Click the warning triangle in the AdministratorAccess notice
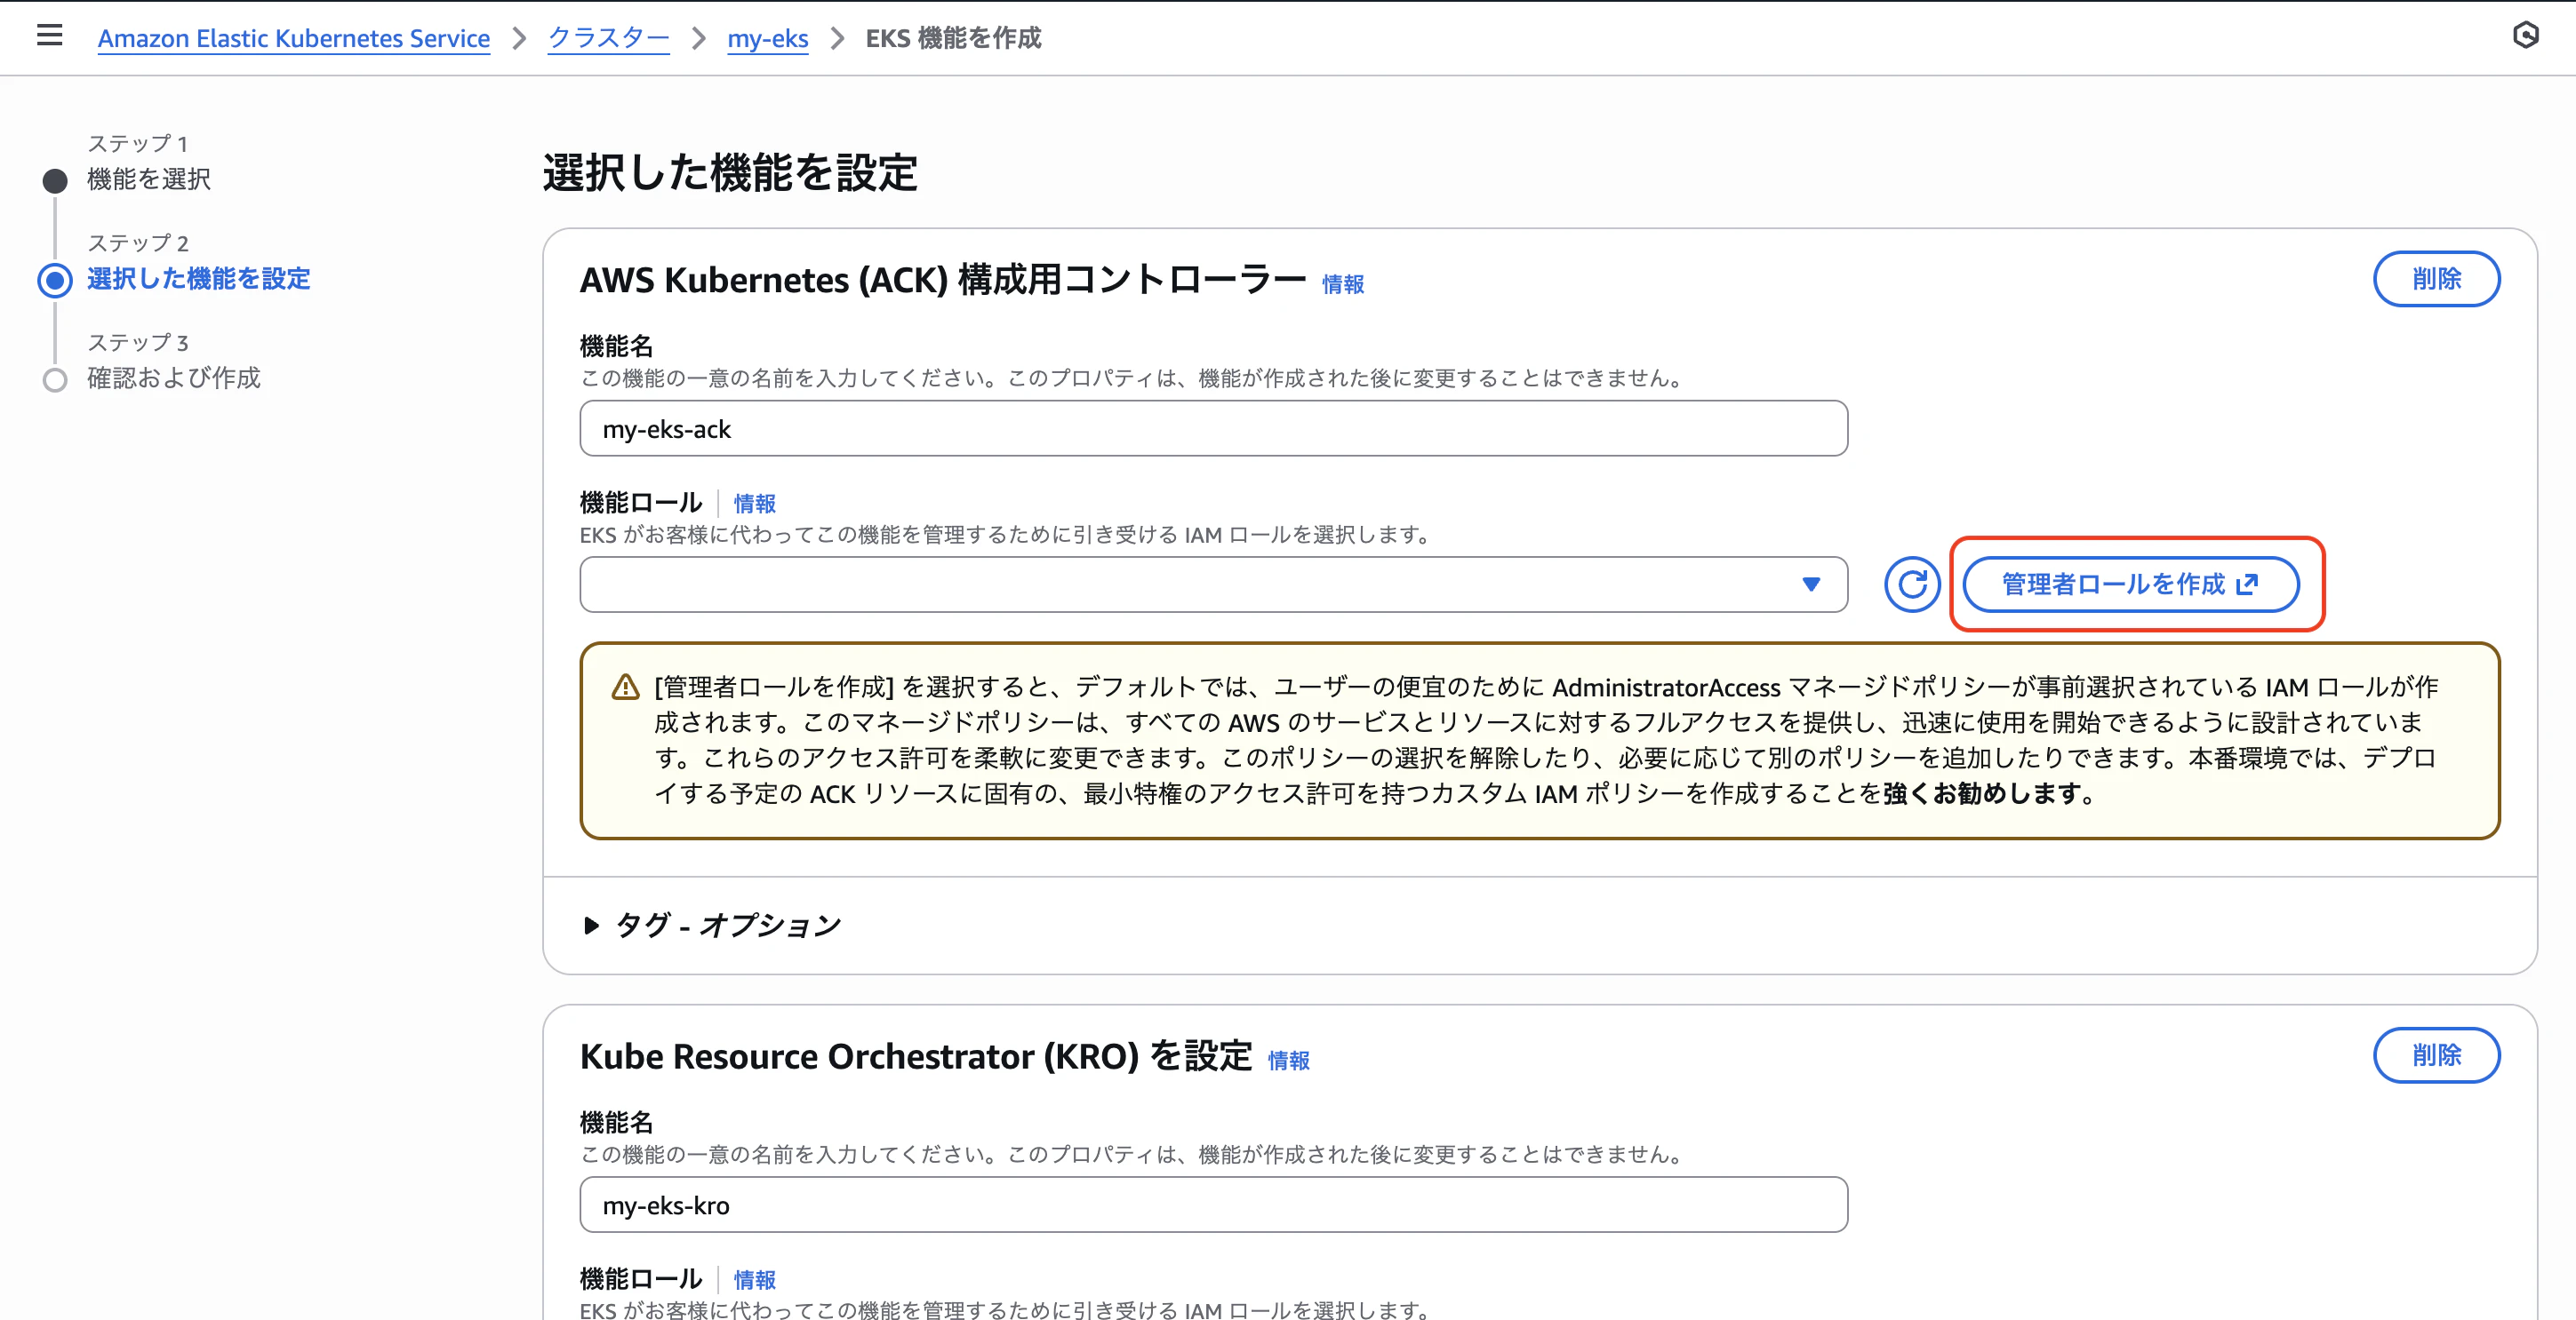The height and width of the screenshot is (1320, 2576). [625, 686]
